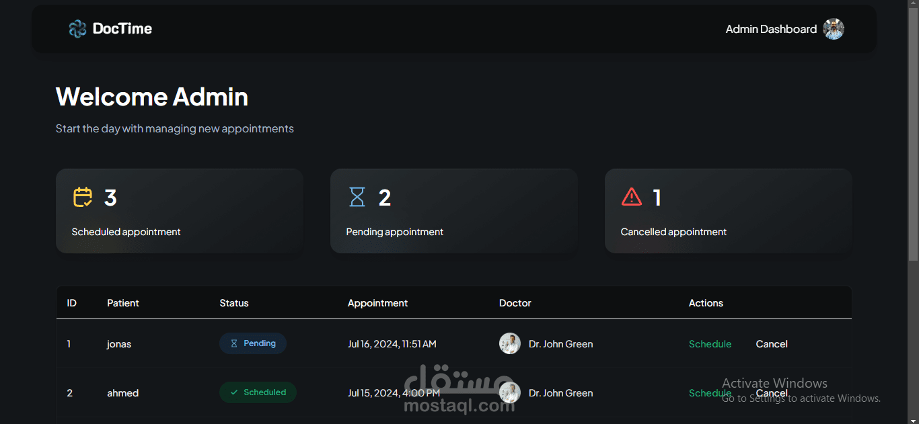
Task: Click the red warning triangle on cancelled card
Action: coord(632,197)
